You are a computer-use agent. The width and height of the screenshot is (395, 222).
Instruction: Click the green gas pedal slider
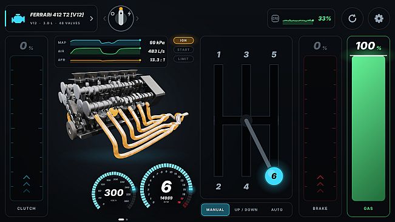(368, 128)
